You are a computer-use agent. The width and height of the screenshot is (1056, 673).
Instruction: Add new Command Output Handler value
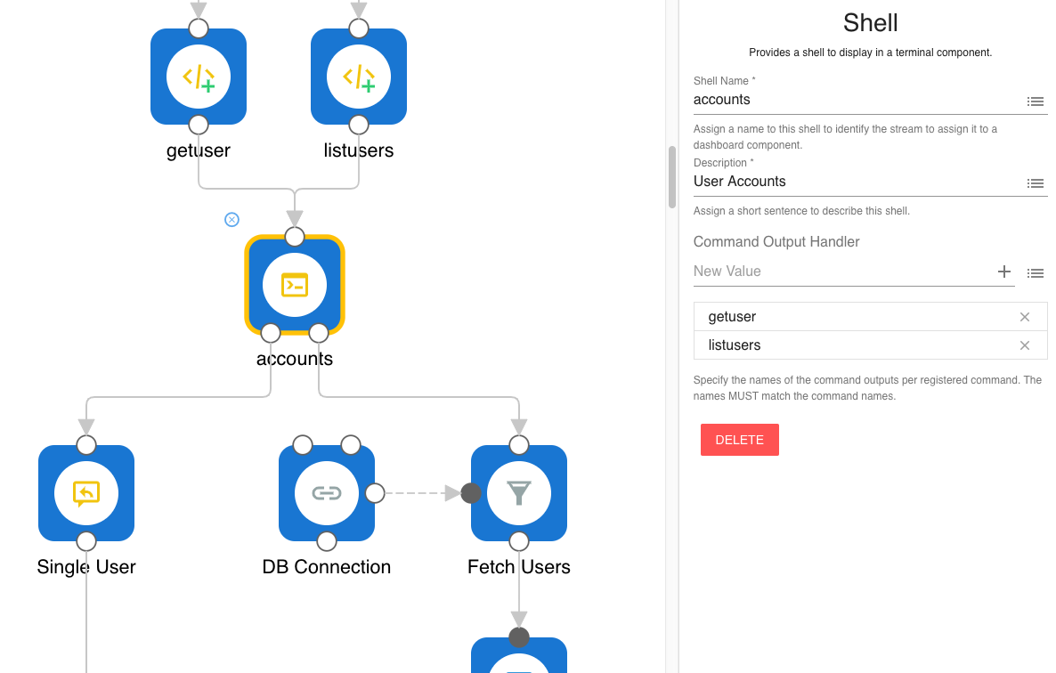(1003, 272)
